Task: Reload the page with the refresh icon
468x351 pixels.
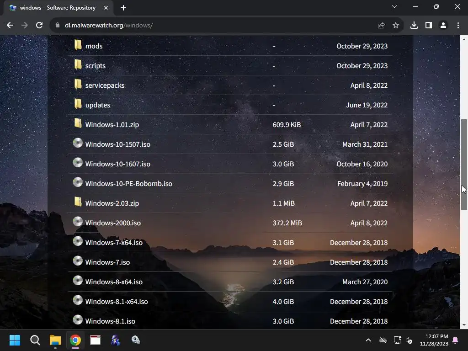Action: pos(39,26)
